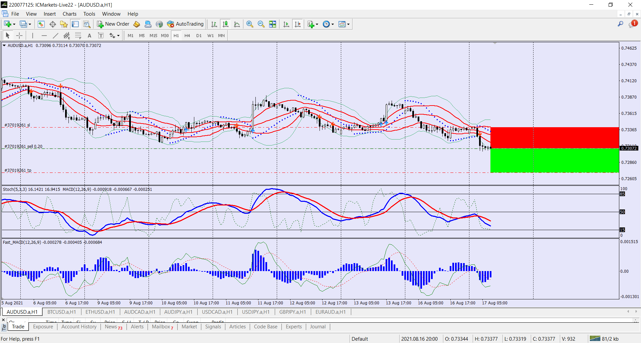
Task: Open the Account History terminal tab
Action: click(x=79, y=327)
